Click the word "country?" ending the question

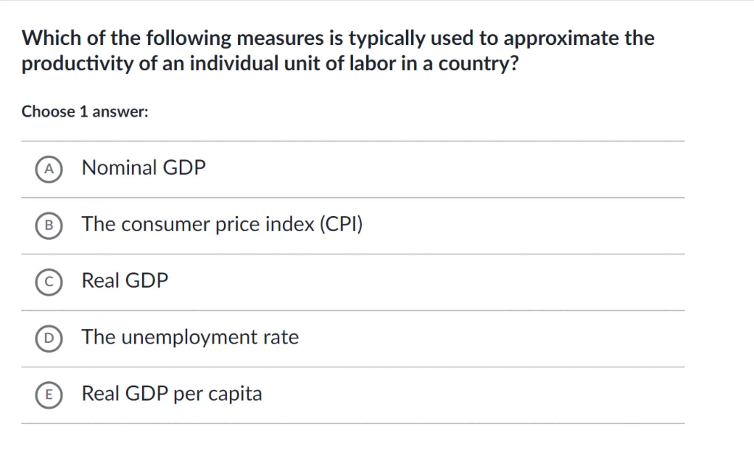(x=478, y=63)
